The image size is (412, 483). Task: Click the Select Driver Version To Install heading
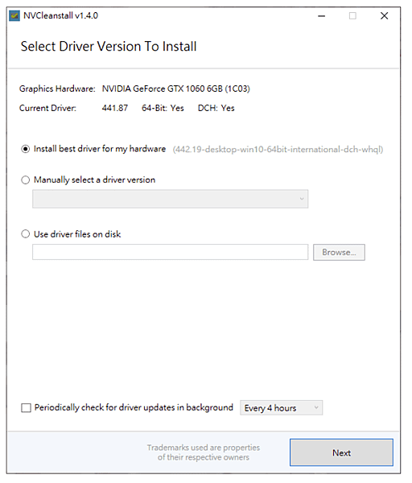click(109, 47)
